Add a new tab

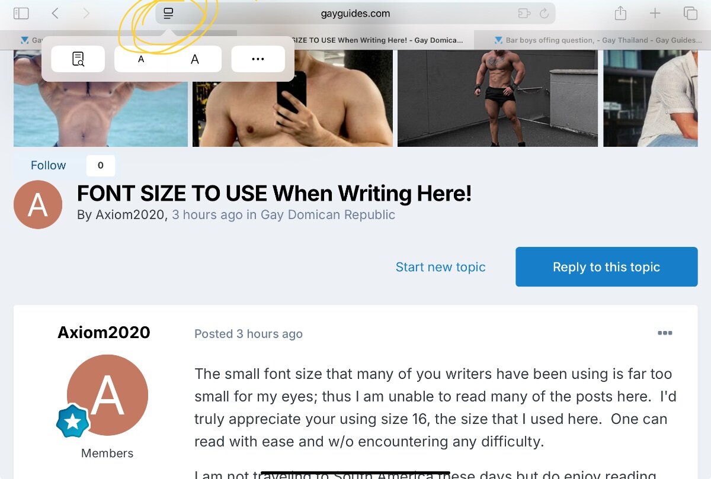[x=655, y=13]
